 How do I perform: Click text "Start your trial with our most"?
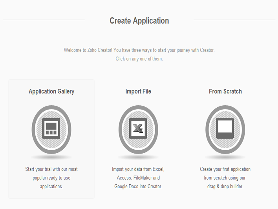click(x=51, y=169)
